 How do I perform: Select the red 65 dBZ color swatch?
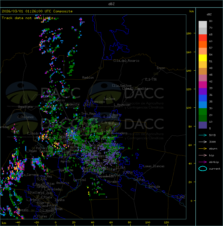coord(203,38)
